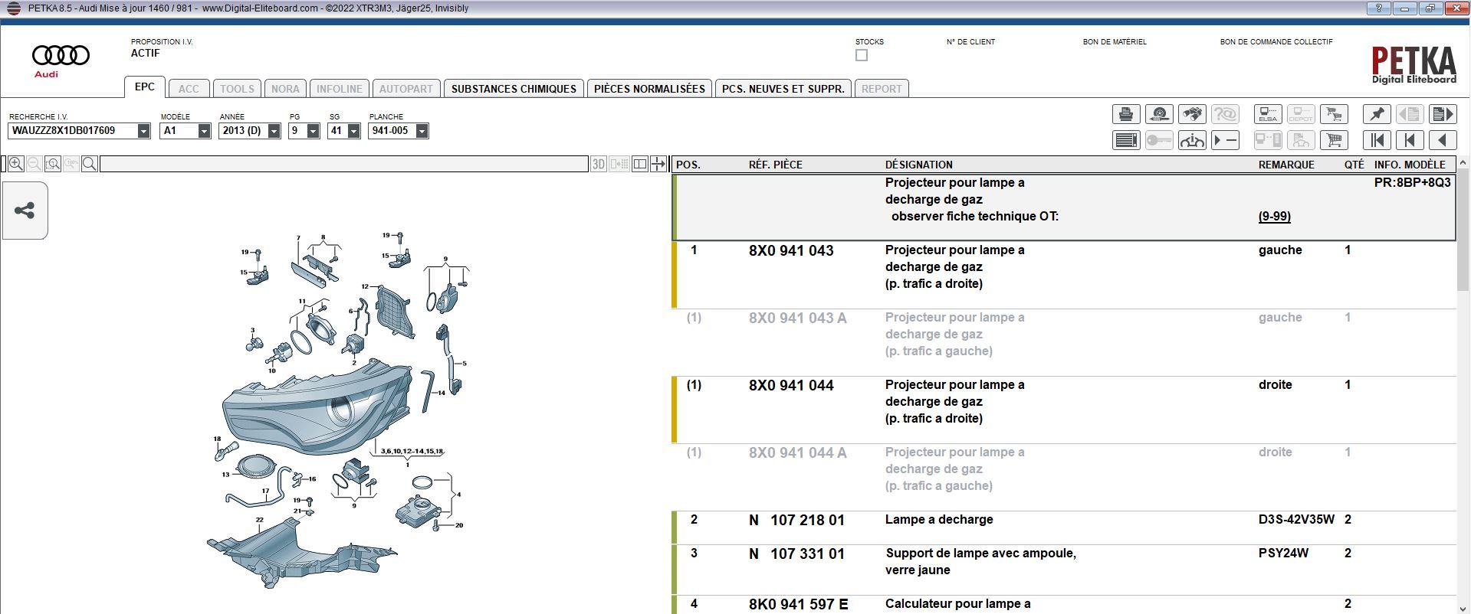
Task: Click the double shopping carts icon
Action: pos(1335,114)
